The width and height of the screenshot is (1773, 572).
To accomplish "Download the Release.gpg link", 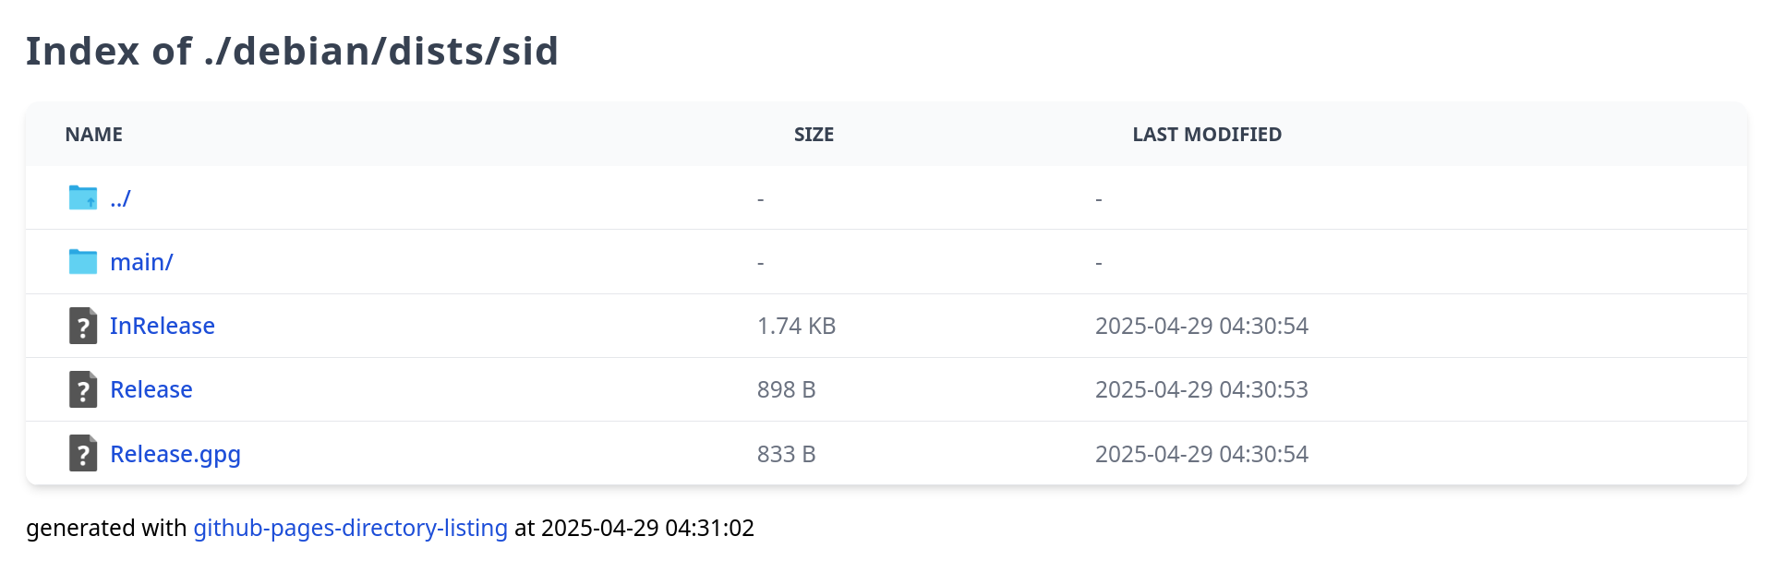I will click(175, 454).
